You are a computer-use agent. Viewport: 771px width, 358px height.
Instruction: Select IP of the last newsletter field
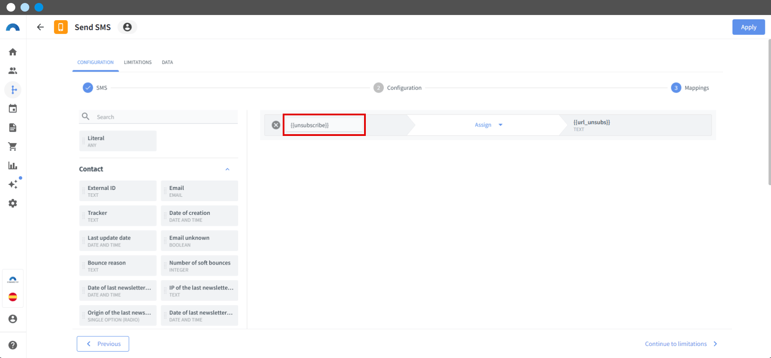[x=199, y=291]
